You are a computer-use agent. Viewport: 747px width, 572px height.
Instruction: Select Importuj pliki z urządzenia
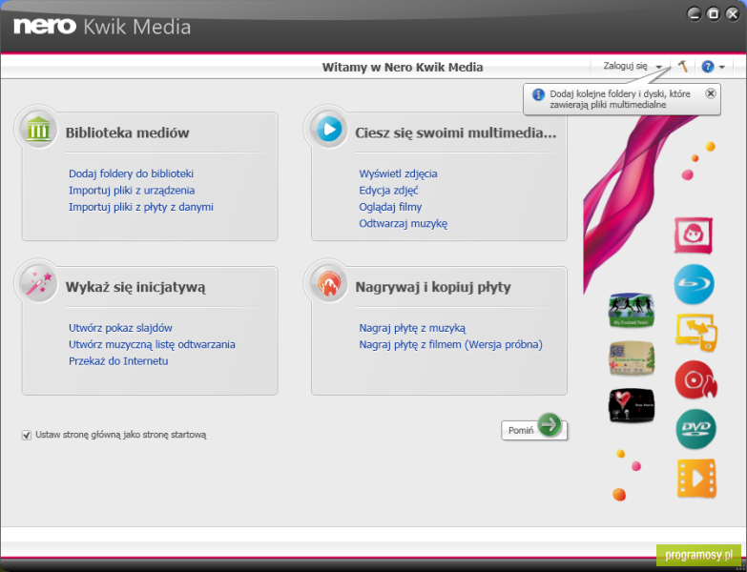pos(132,191)
